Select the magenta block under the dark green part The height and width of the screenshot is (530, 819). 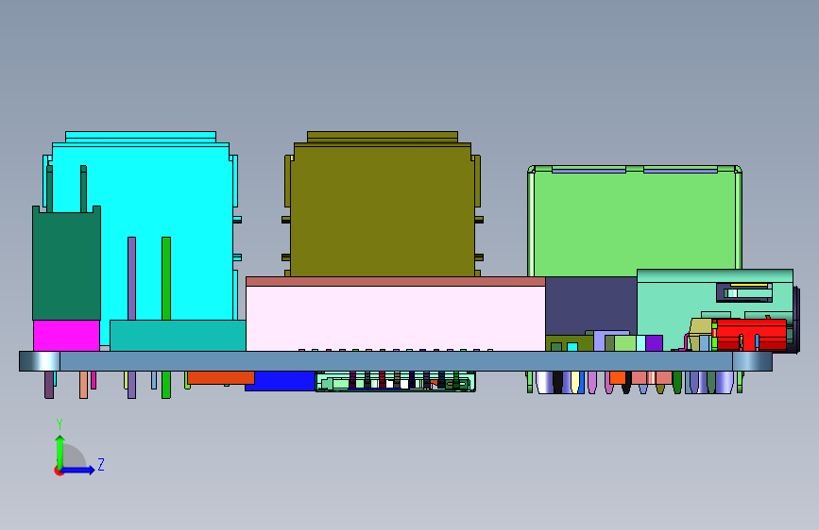[x=66, y=336]
